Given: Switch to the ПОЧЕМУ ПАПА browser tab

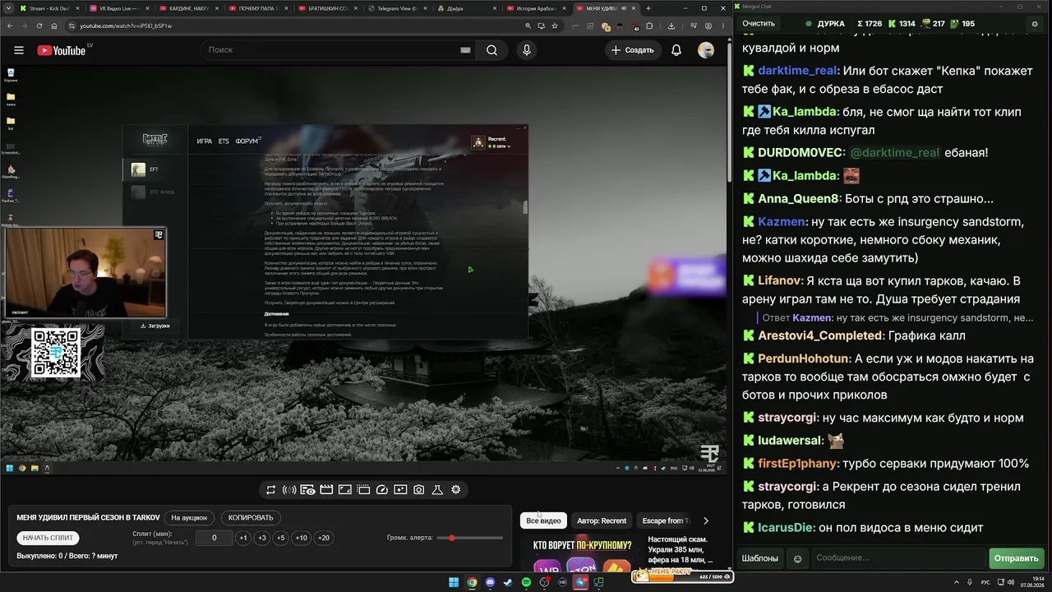Looking at the screenshot, I should click(x=259, y=8).
